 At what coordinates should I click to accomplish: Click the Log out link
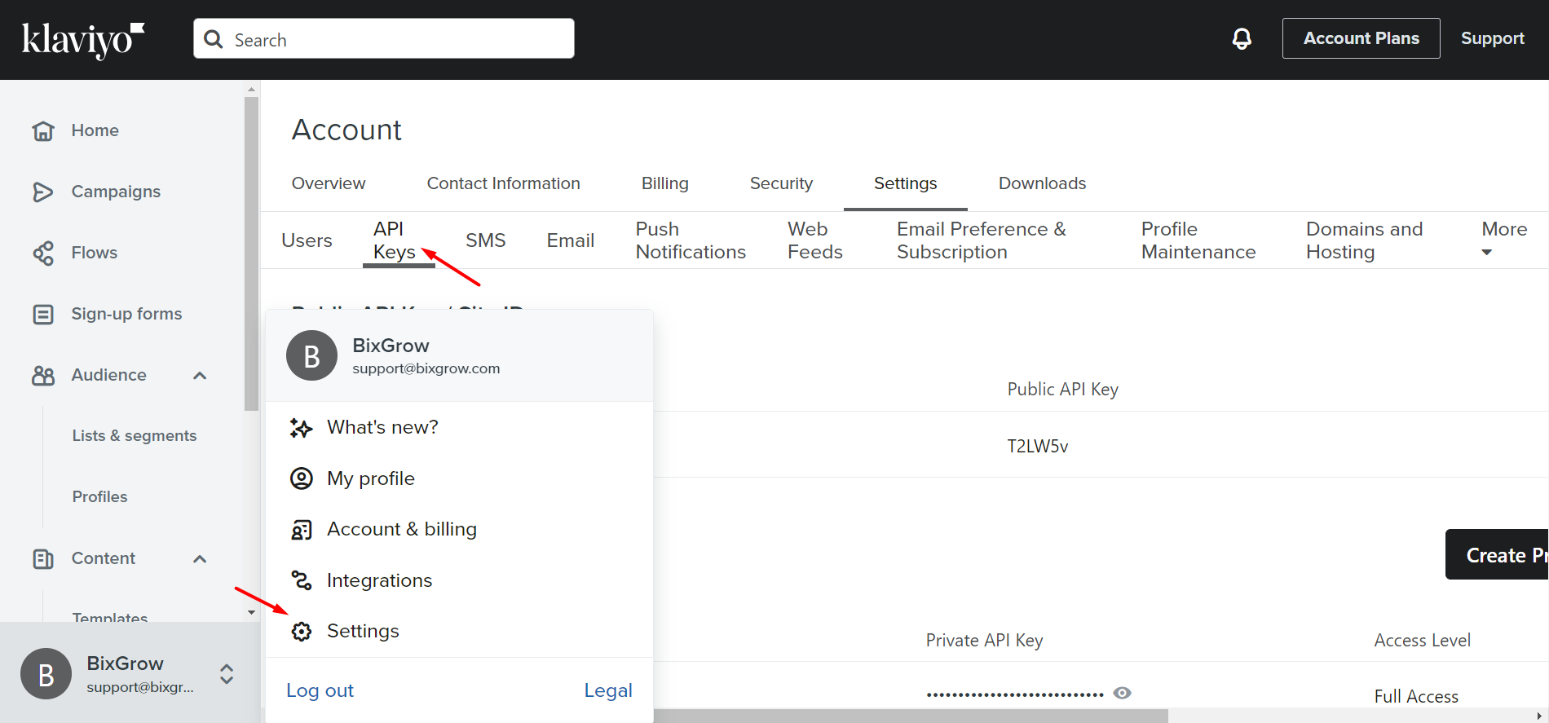point(320,690)
